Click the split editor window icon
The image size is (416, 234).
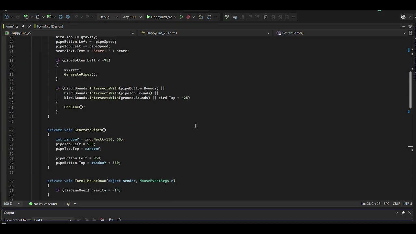[x=410, y=33]
